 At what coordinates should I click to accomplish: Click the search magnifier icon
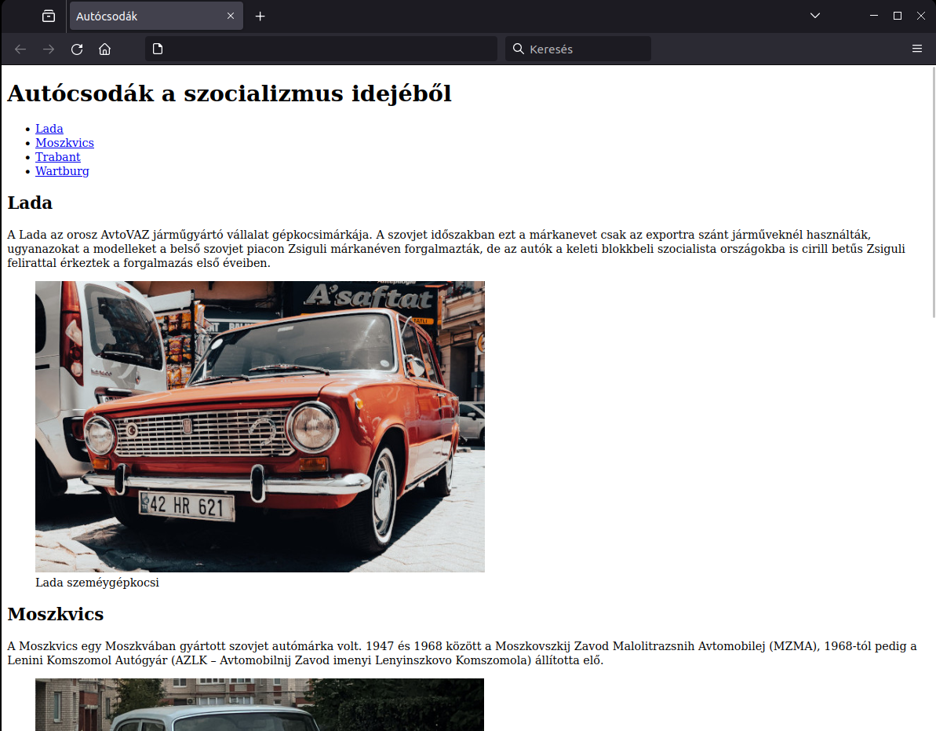[x=518, y=49]
